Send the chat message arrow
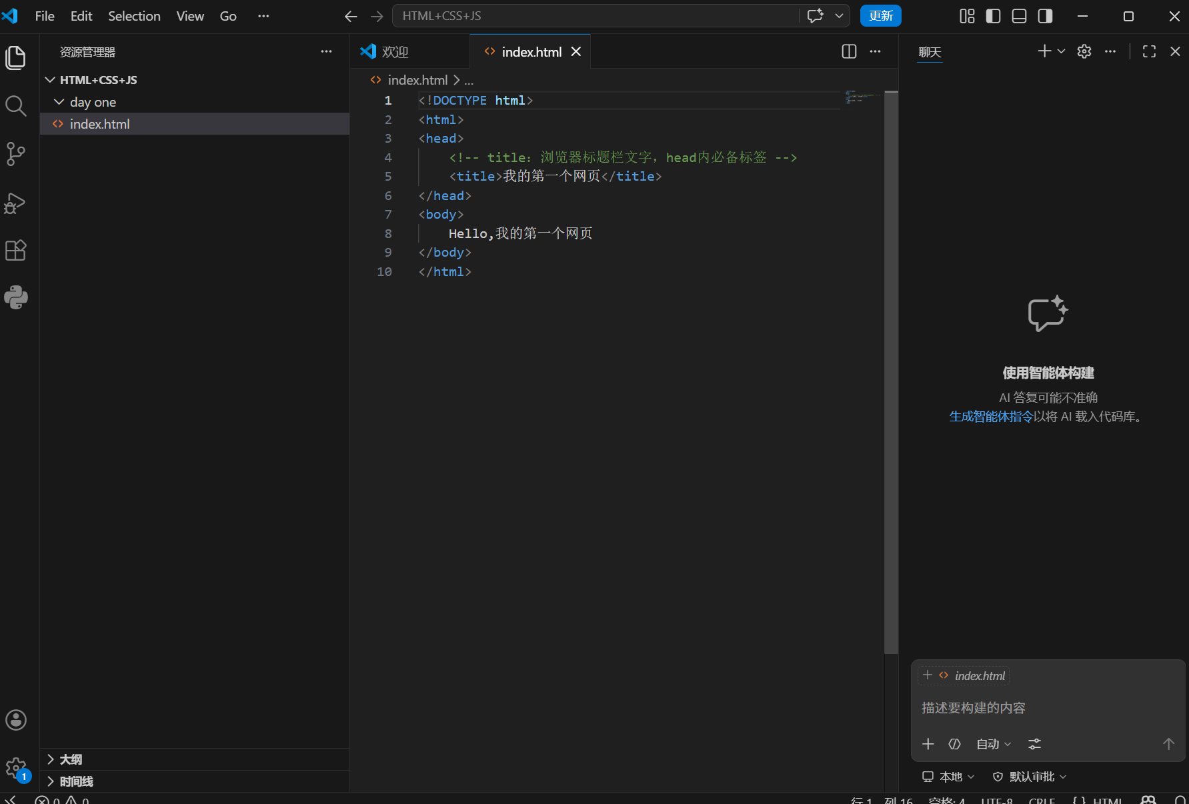Screen dimensions: 1189x804 tap(1168, 744)
